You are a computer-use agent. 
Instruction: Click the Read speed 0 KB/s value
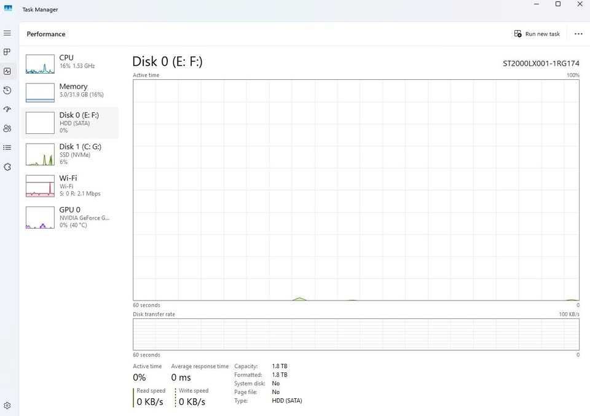[x=150, y=402]
